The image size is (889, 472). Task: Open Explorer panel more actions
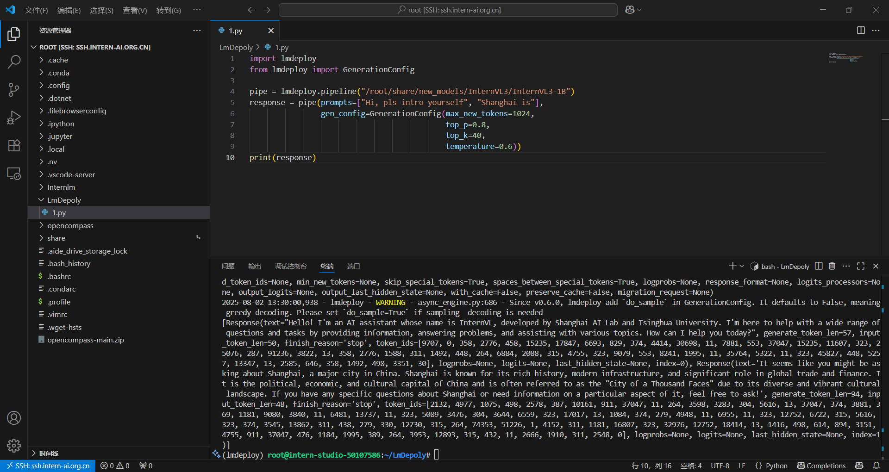pos(197,31)
